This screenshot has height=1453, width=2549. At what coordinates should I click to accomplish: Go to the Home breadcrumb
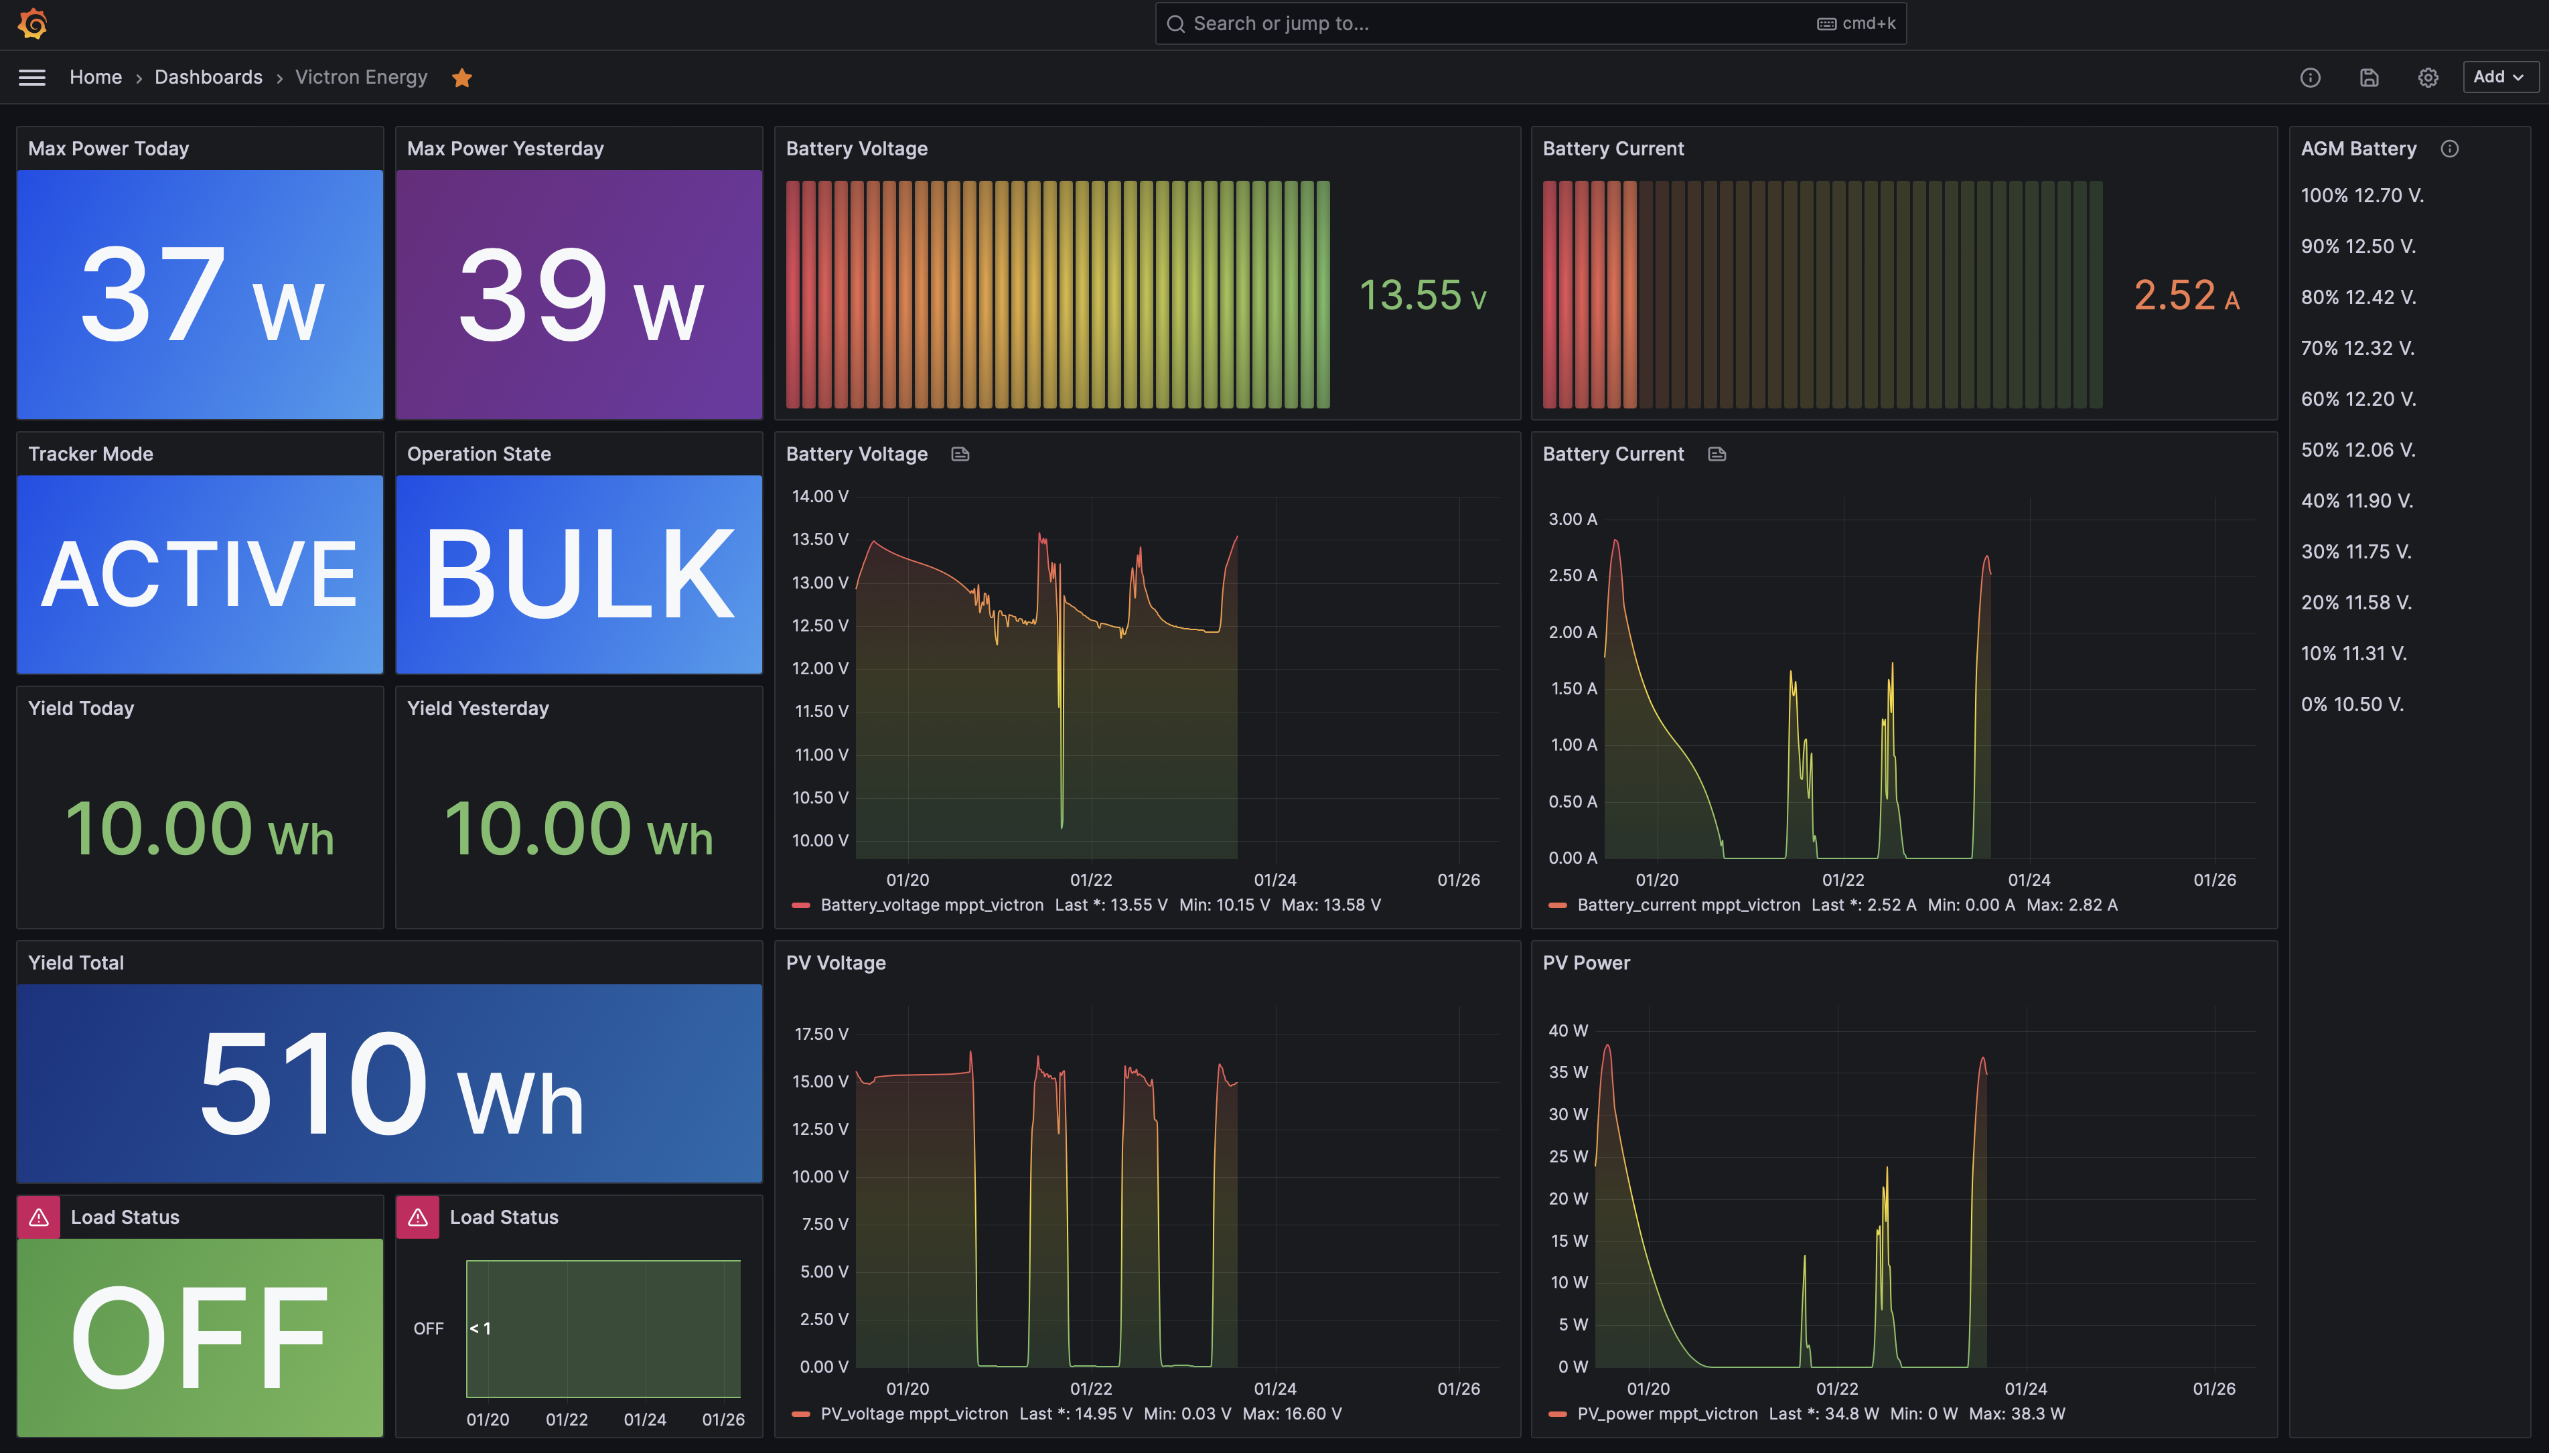click(x=96, y=77)
